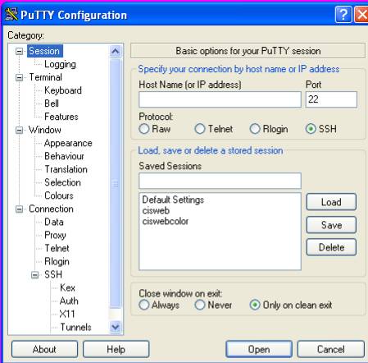368x363 pixels.
Task: Collapse the Window tree node
Action: pyautogui.click(x=19, y=130)
